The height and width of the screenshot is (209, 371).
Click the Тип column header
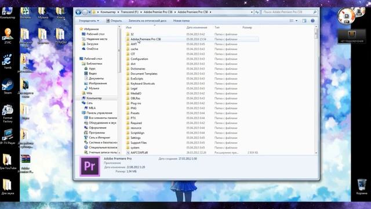pos(217,27)
